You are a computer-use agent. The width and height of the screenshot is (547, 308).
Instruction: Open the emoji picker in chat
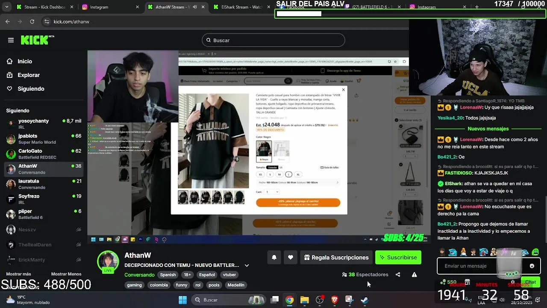pos(532,266)
